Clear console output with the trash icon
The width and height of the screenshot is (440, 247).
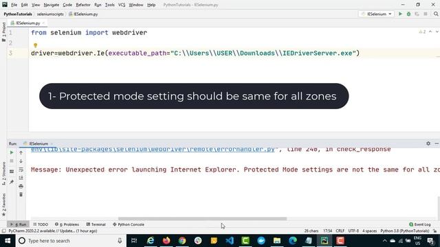(21, 194)
